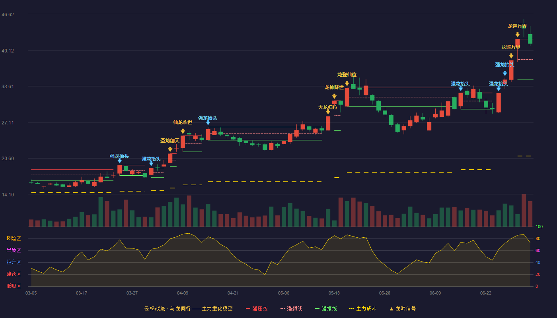
Task: Click the 06-22 date label
Action: (x=486, y=293)
